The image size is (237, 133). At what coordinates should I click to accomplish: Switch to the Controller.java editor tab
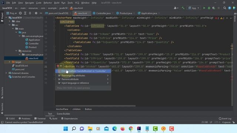[103, 13]
